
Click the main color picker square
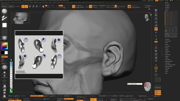coord(4,46)
